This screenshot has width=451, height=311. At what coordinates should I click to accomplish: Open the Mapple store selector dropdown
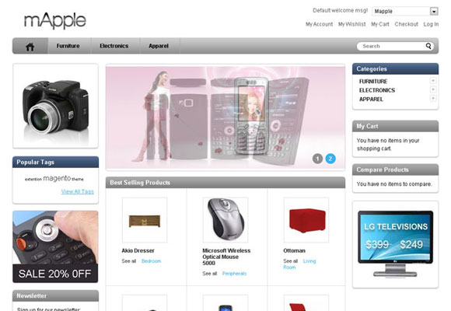click(x=405, y=11)
